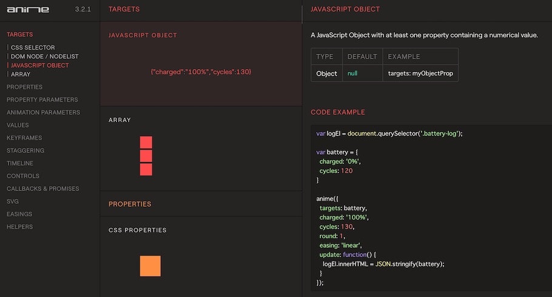Click the JavaScript Object description sentence
Viewport: 552px width, 297px height.
click(424, 35)
